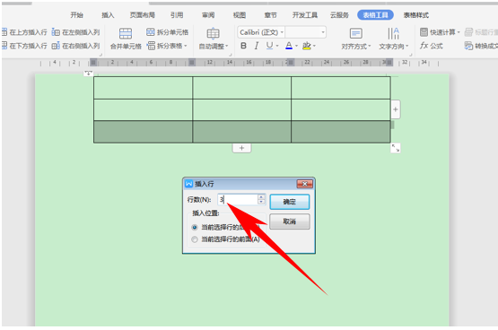Expand highlight color dropdown arrow
The height and width of the screenshot is (330, 498).
click(314, 46)
